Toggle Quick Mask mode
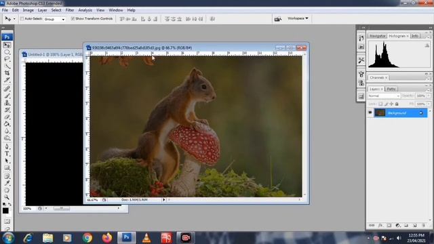The image size is (434, 244). [7, 222]
